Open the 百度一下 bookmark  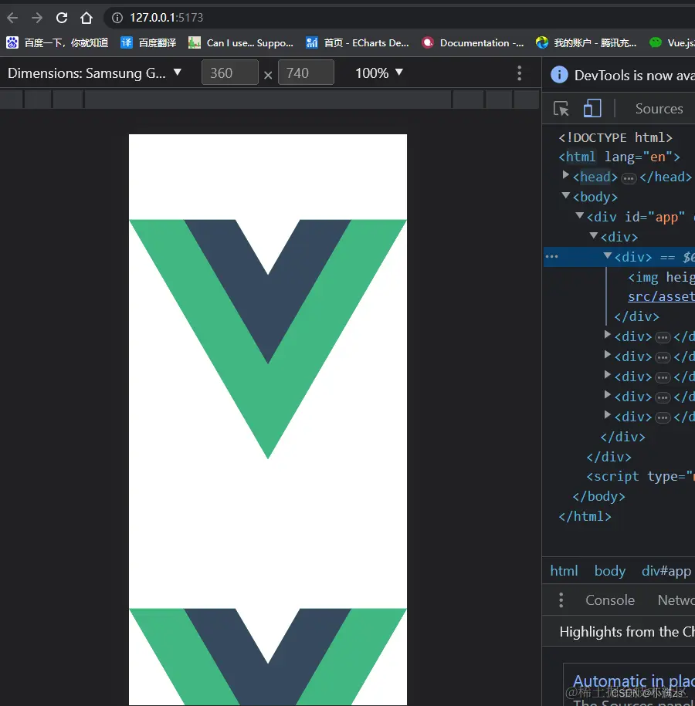[57, 42]
